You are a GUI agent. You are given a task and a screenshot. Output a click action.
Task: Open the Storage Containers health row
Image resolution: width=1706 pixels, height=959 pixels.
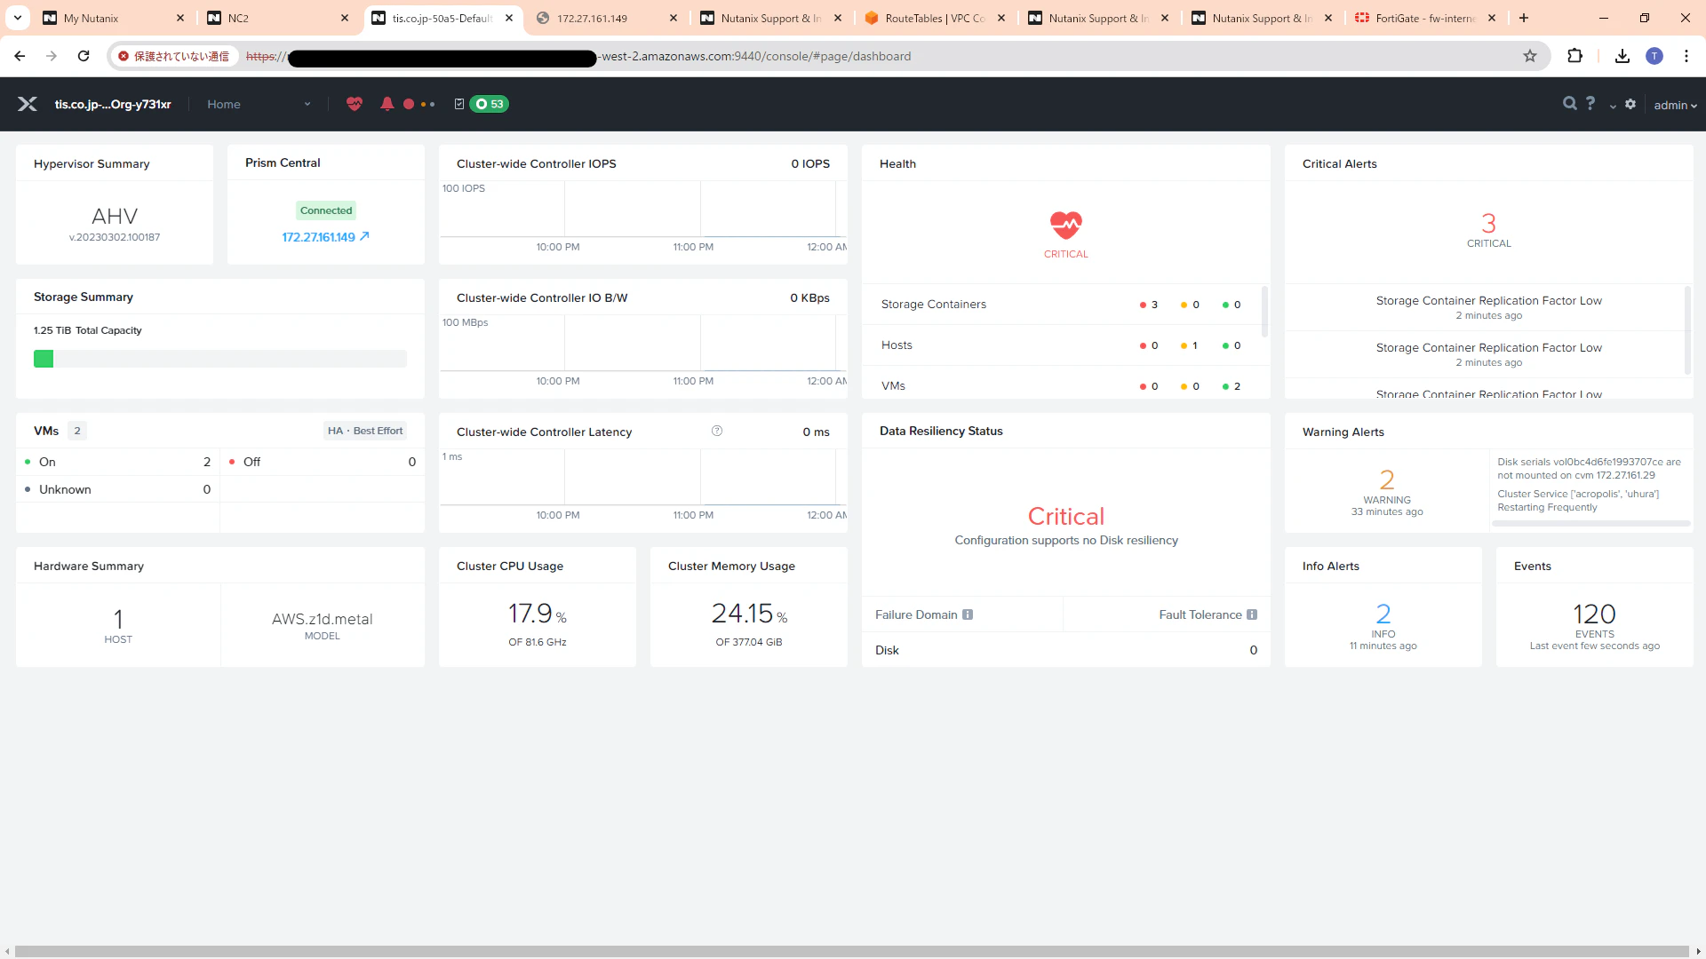[1062, 305]
